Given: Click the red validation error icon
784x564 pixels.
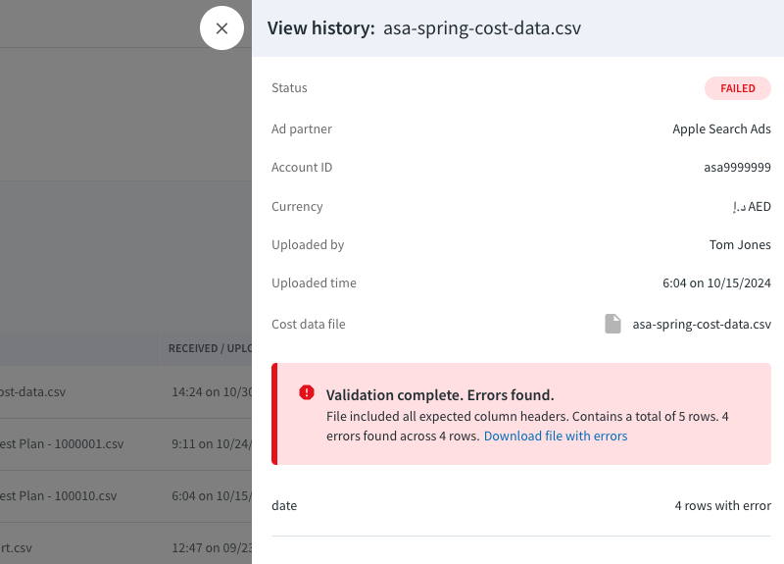Looking at the screenshot, I should coord(307,393).
